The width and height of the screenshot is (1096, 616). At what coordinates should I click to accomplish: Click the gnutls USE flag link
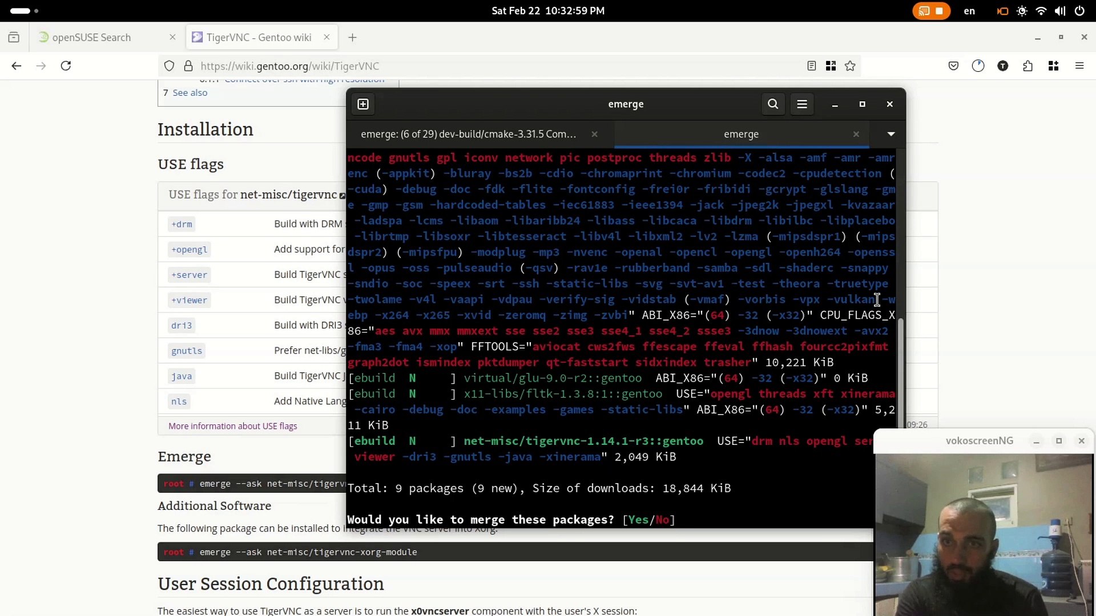186,351
